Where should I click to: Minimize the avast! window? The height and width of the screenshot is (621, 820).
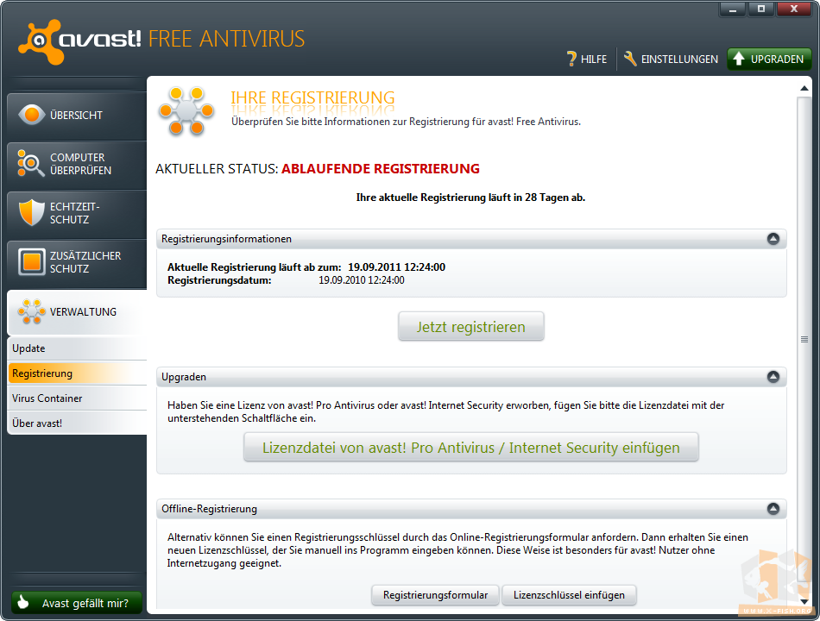733,9
